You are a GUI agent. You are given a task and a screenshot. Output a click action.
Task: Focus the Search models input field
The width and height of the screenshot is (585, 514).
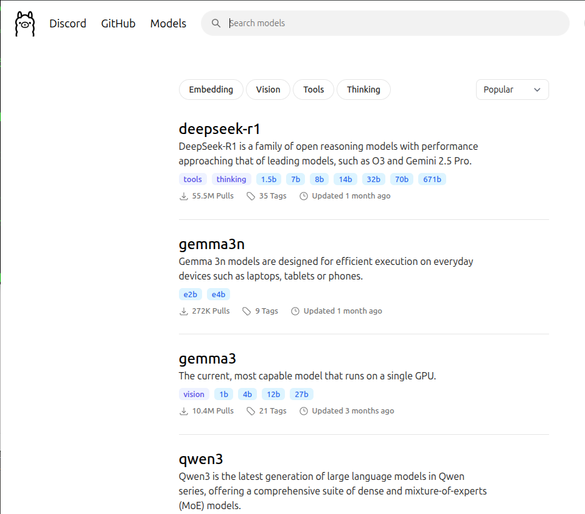click(390, 23)
